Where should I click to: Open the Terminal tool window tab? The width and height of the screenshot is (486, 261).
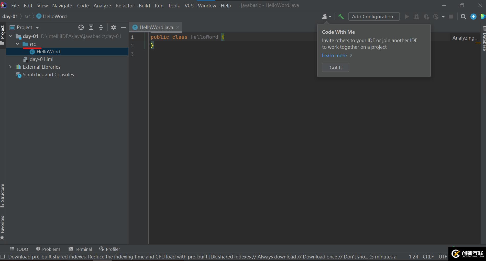(80, 249)
